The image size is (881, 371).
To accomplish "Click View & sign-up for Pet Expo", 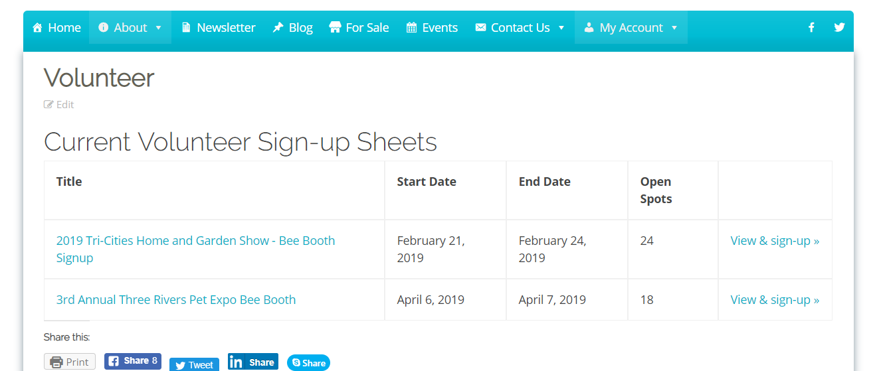I will 775,299.
